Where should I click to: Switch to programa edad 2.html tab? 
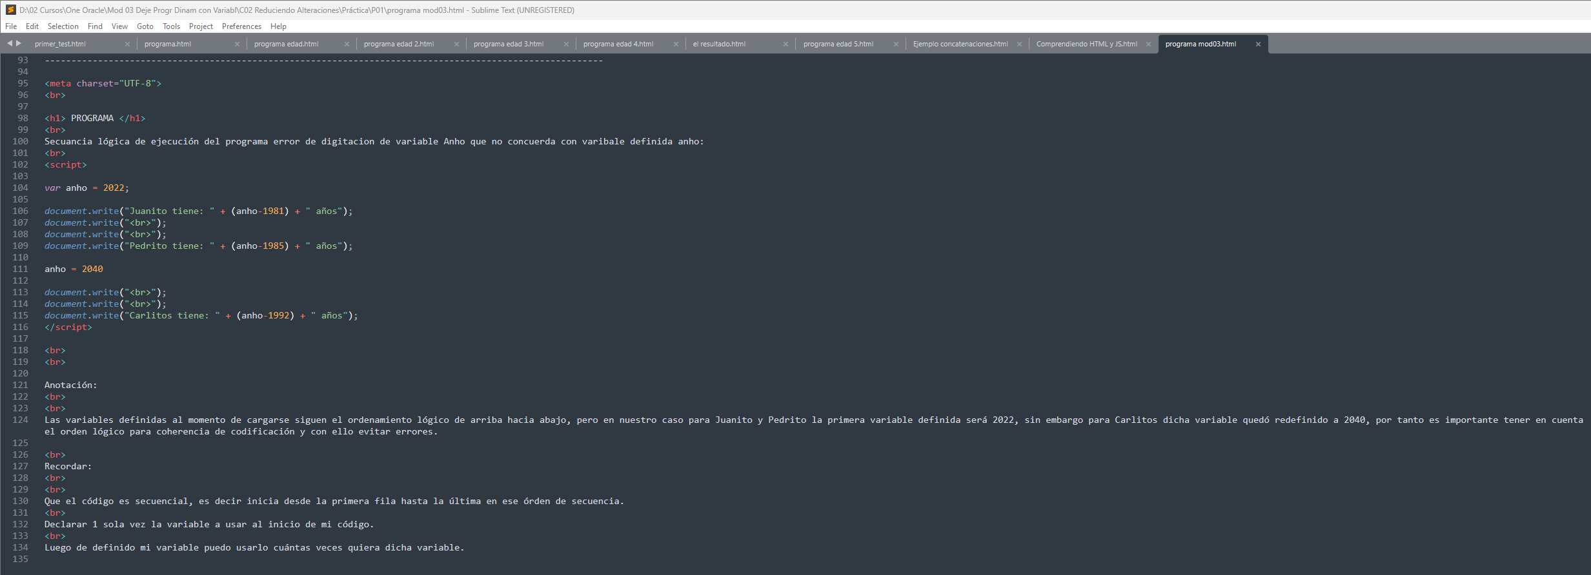pyautogui.click(x=399, y=44)
